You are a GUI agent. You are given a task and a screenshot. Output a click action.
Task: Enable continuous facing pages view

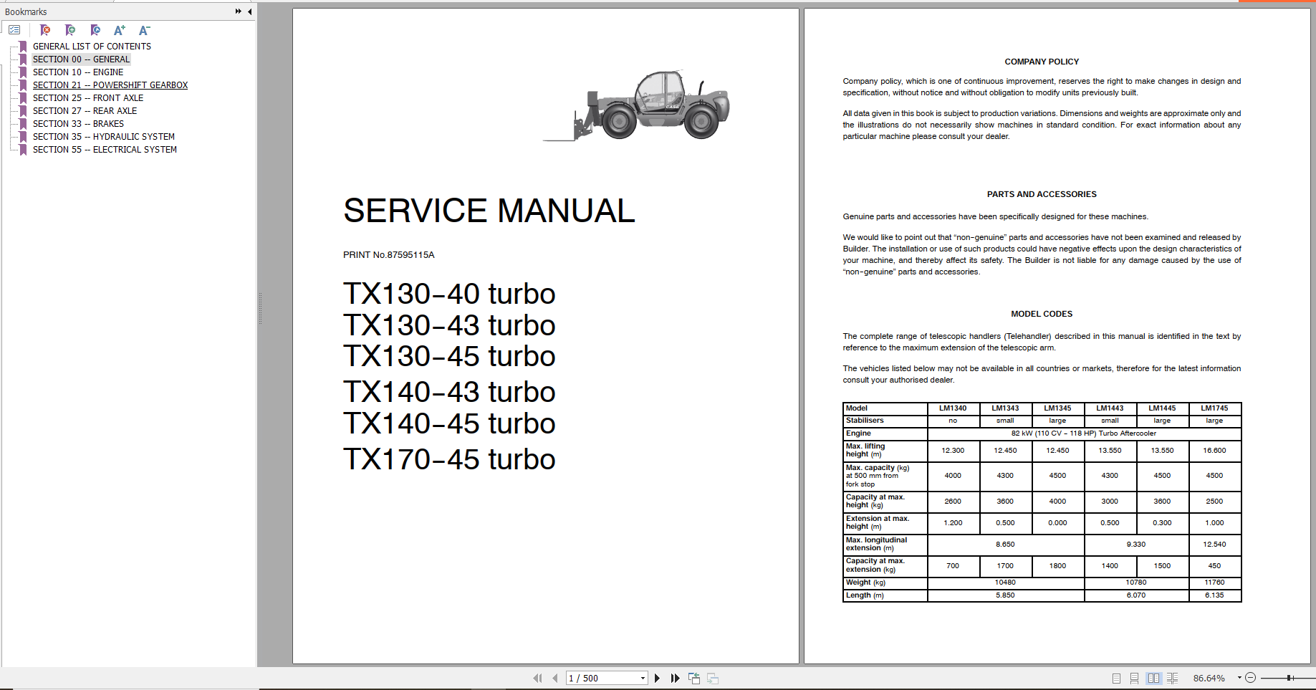[1172, 678]
